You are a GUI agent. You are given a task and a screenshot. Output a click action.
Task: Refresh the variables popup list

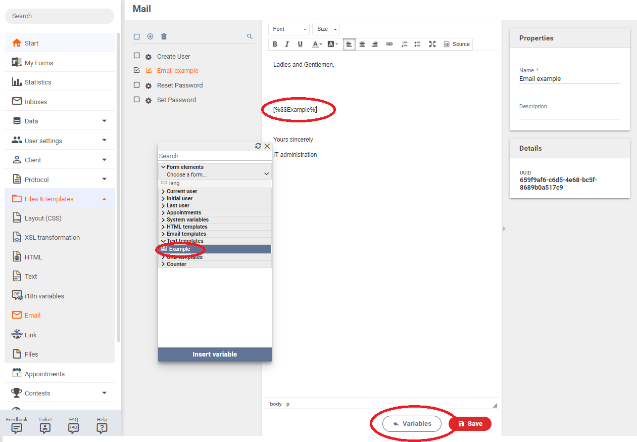258,146
